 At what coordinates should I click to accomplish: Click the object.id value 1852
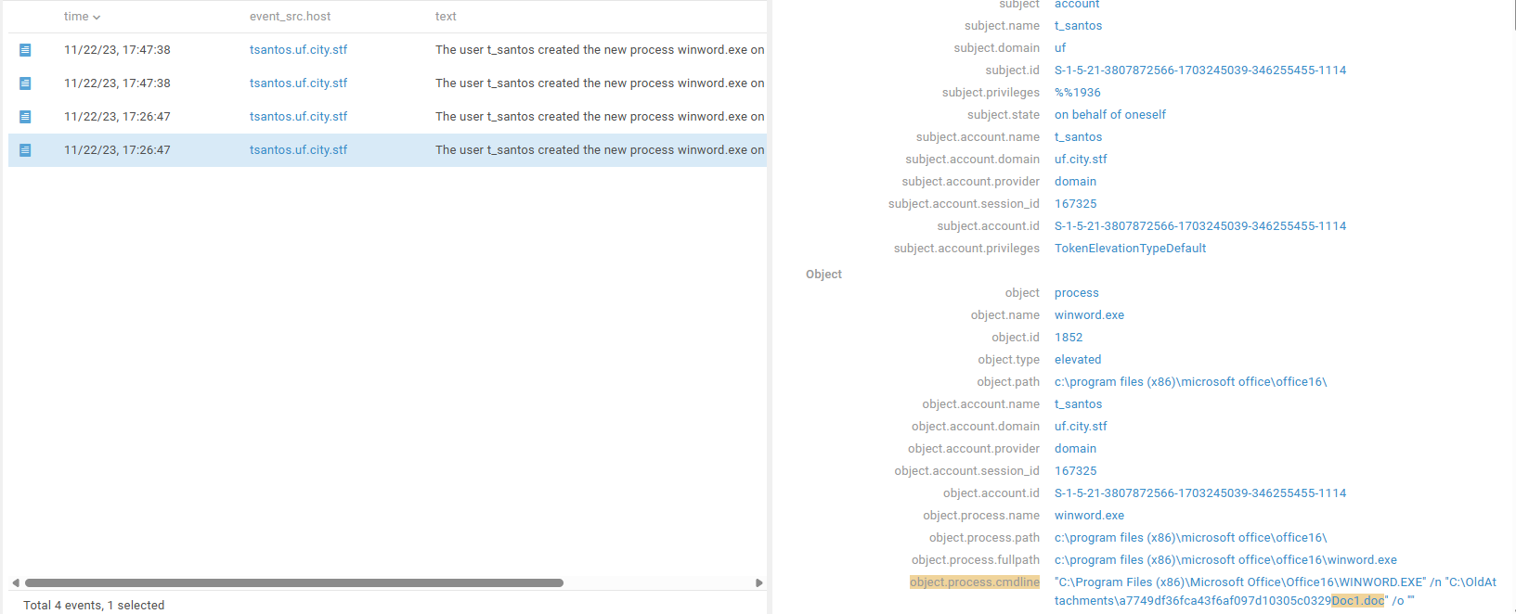[x=1069, y=338]
